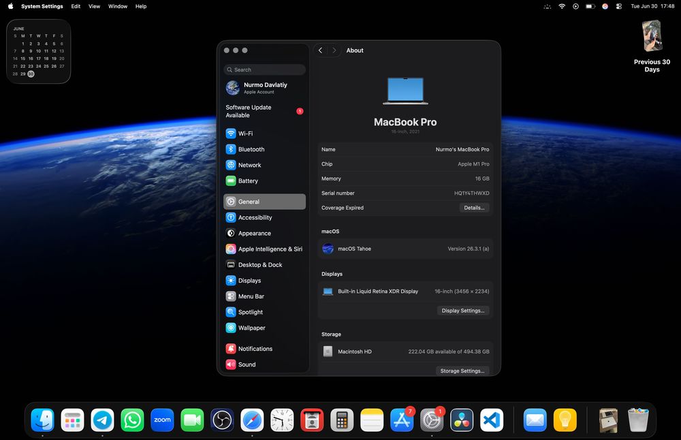Image resolution: width=681 pixels, height=440 pixels.
Task: Open Mail from the Dock
Action: [x=535, y=420]
